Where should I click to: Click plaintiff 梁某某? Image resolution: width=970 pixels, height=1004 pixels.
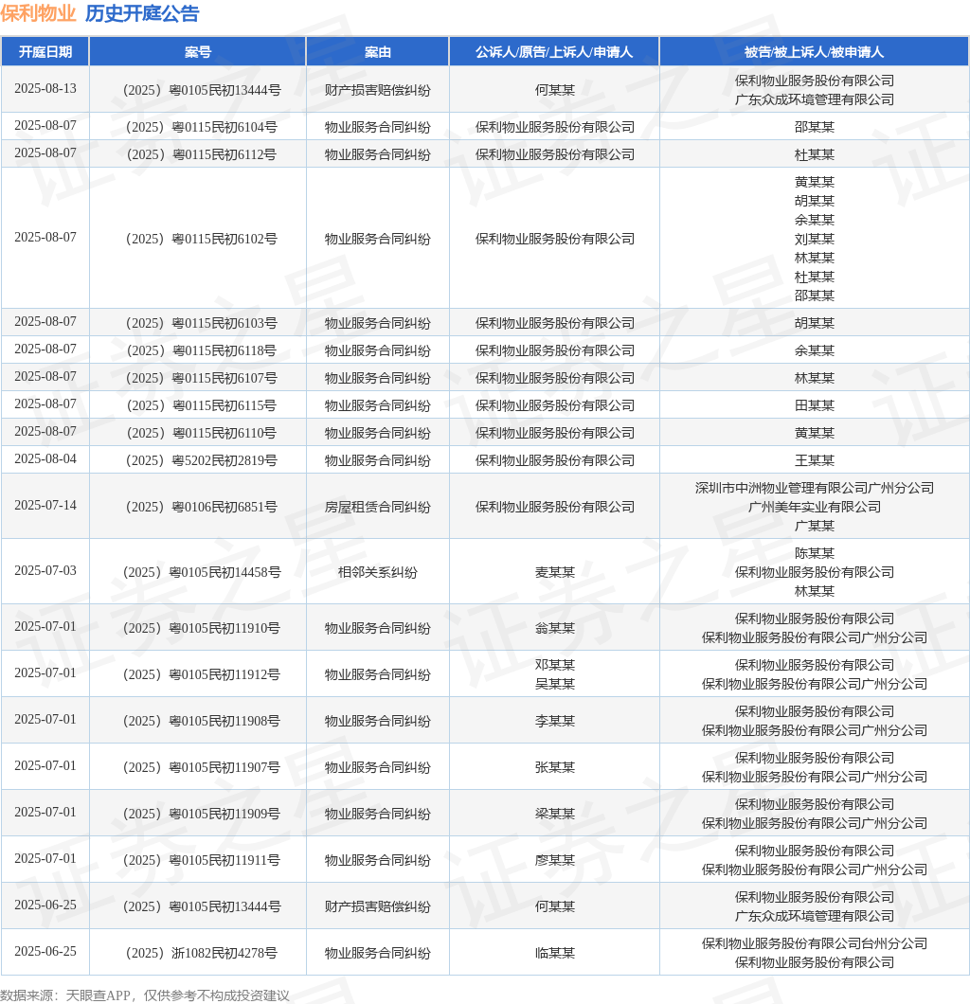[x=554, y=814]
